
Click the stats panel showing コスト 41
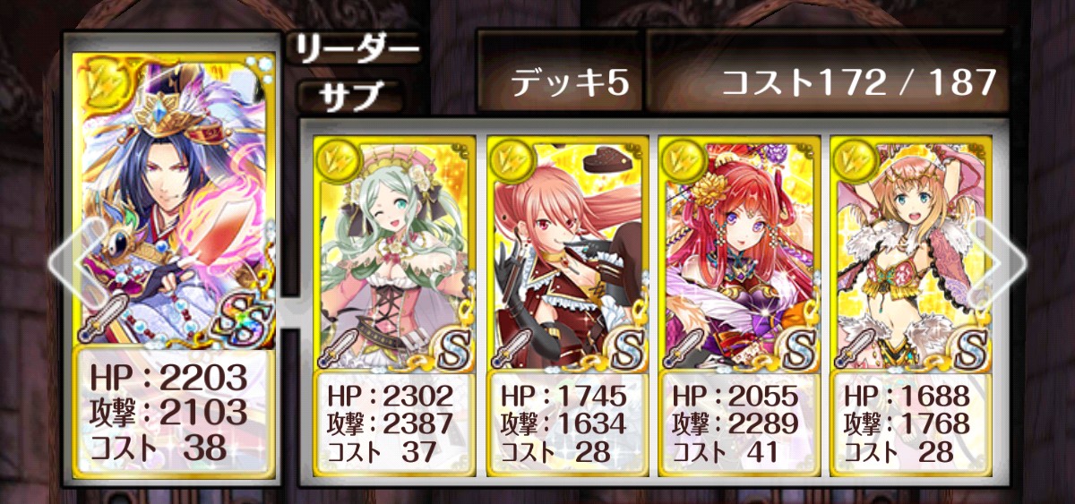740,423
